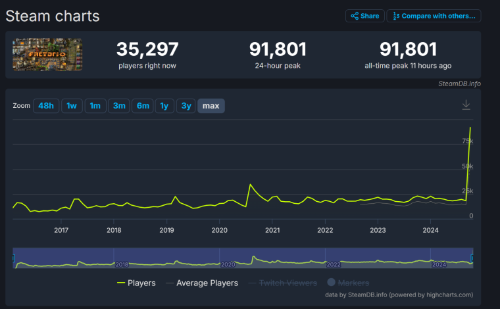Set chart zoom to 1y
The width and height of the screenshot is (500, 309).
[164, 106]
